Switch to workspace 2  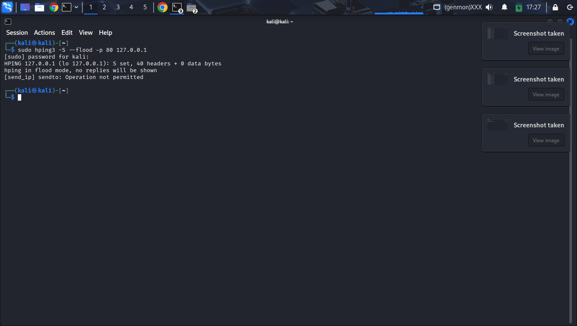[104, 7]
